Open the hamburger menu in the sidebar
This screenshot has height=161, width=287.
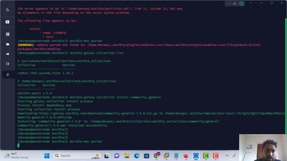coord(8,10)
